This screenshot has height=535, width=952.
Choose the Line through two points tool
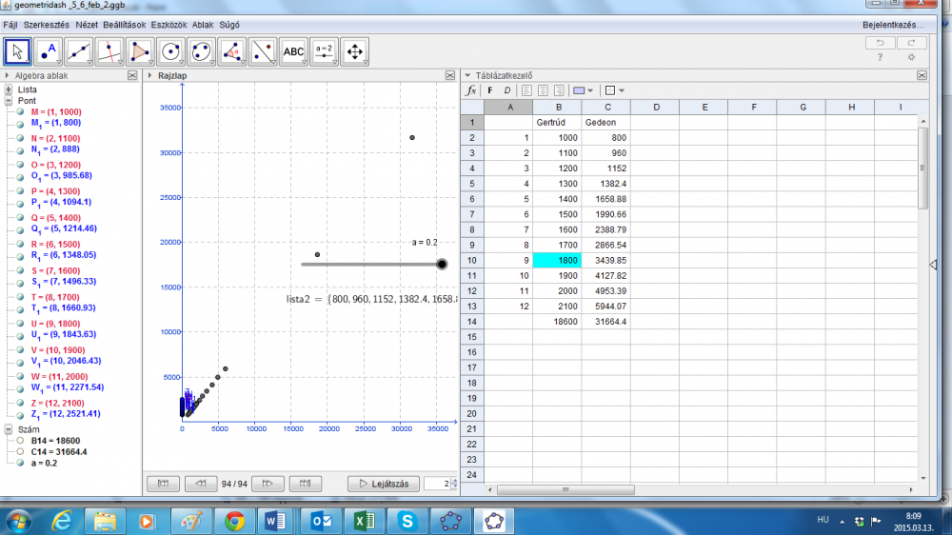tap(80, 50)
